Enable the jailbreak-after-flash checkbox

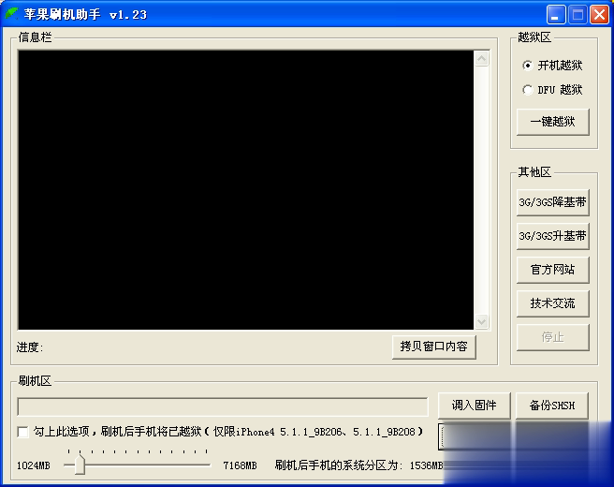tap(22, 432)
